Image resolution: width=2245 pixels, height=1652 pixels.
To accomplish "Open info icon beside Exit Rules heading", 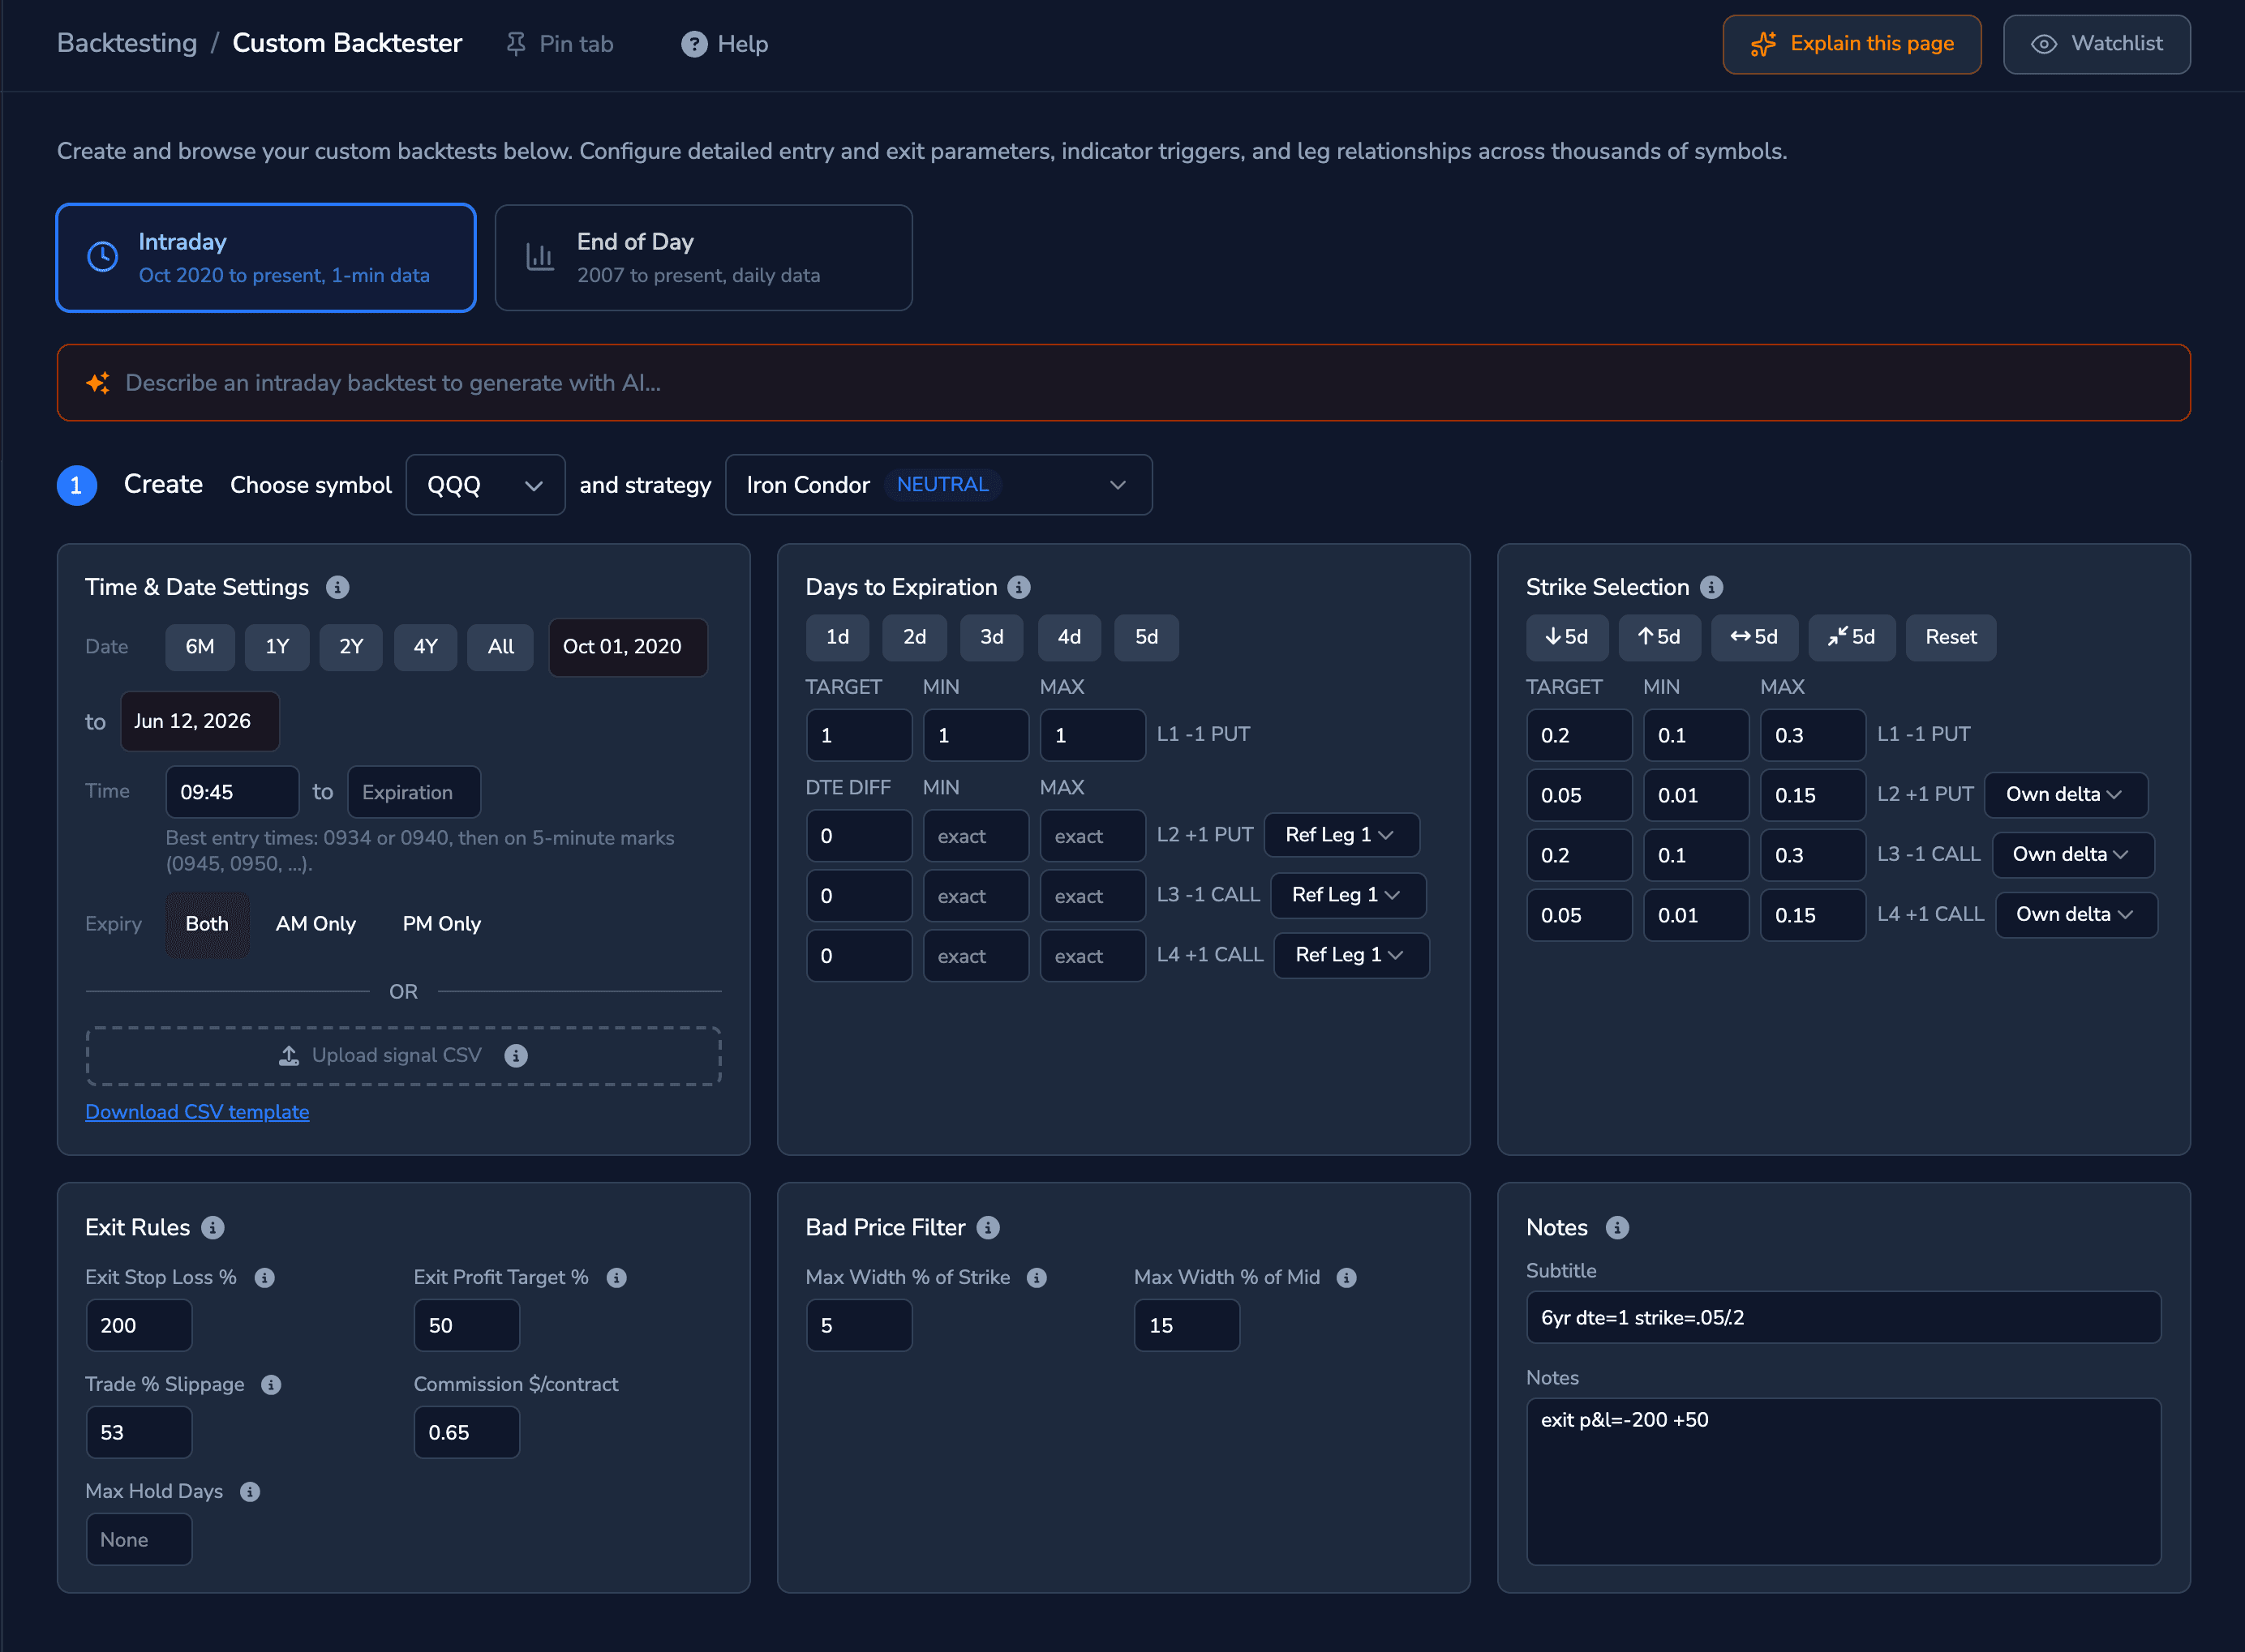I will click(x=213, y=1227).
